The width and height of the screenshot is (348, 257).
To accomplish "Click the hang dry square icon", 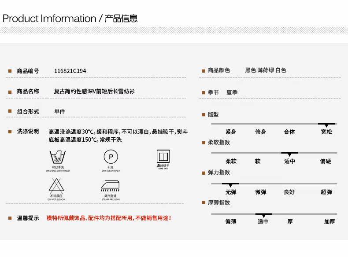I will 163,156.
